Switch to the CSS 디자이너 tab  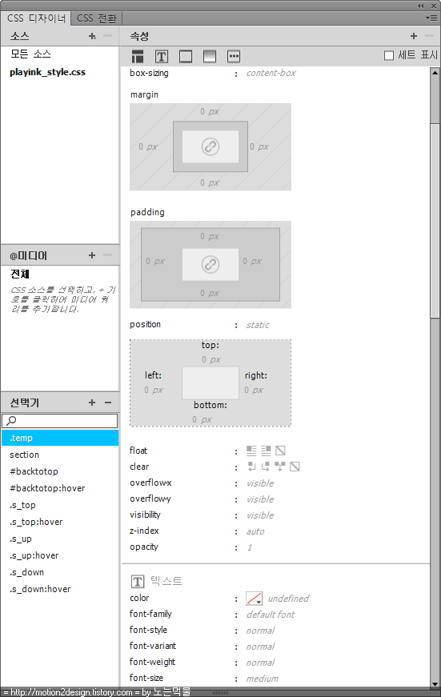[x=36, y=18]
